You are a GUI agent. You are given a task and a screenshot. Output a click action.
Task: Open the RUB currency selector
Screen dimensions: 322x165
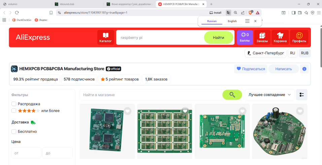click(x=305, y=53)
